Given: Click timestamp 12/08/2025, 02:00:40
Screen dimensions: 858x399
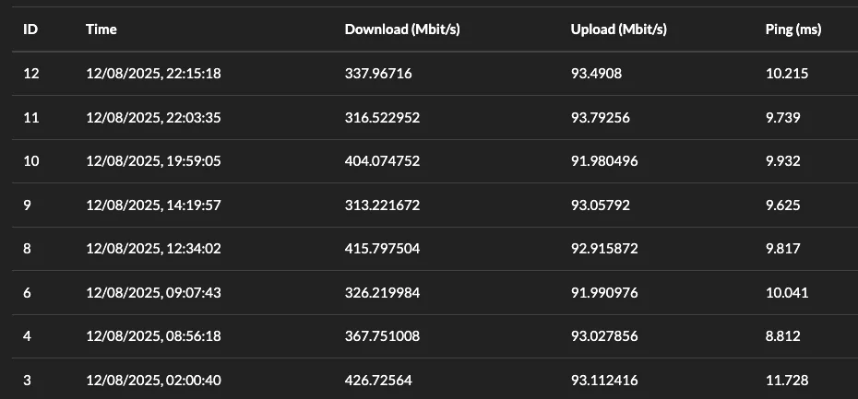Looking at the screenshot, I should (x=153, y=380).
